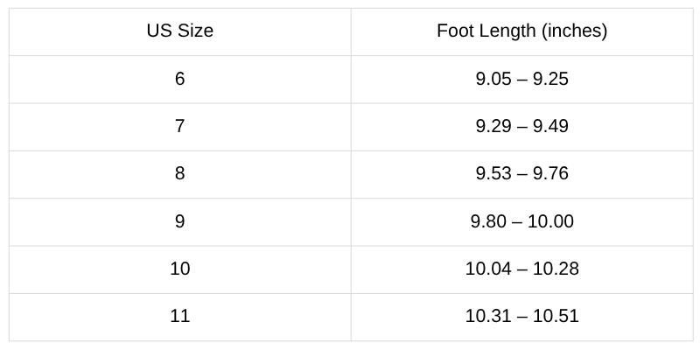This screenshot has height=350, width=700.
Task: Select the US size 11 cell
Action: click(180, 317)
